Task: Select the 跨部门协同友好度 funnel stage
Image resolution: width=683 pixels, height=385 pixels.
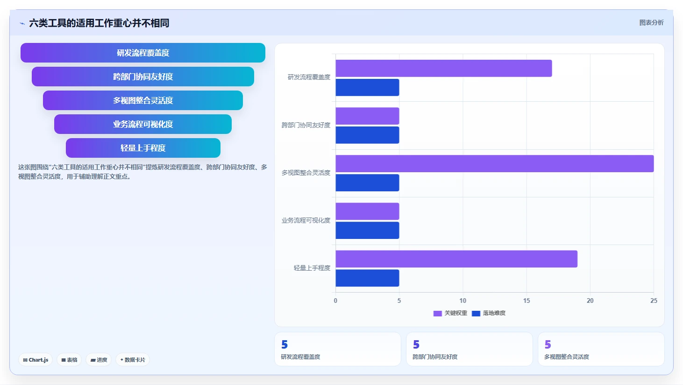Action: pyautogui.click(x=143, y=77)
